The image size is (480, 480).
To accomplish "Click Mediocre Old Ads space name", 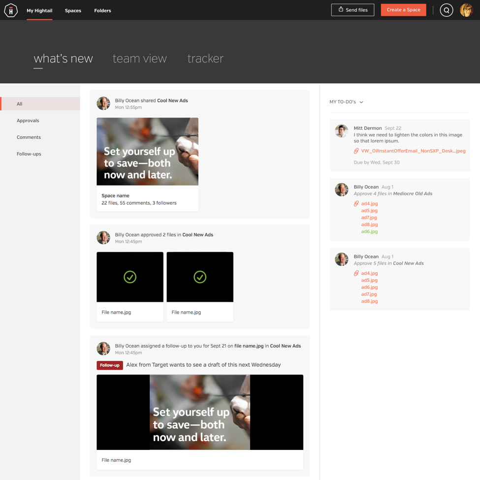I will tap(413, 194).
